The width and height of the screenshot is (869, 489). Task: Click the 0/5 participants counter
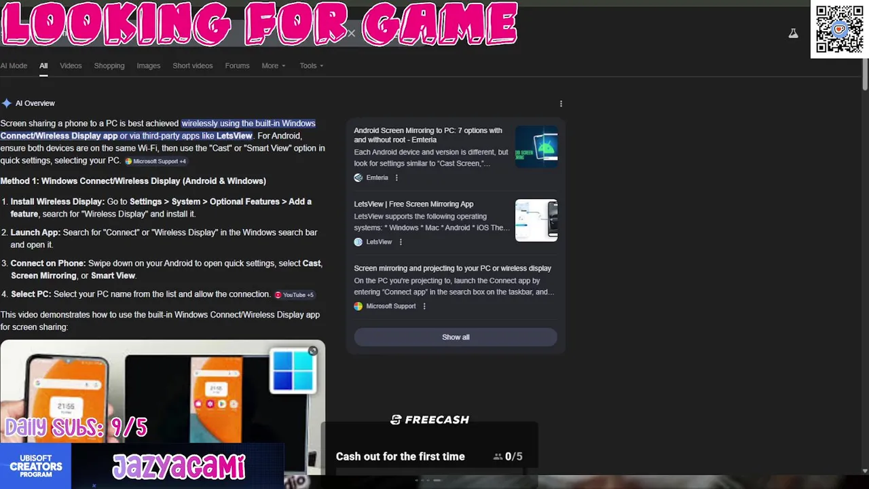coord(508,456)
